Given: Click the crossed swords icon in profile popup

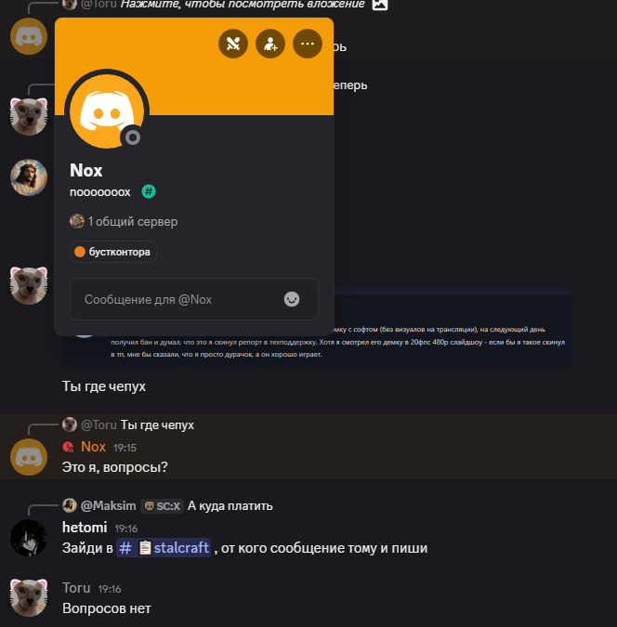Looking at the screenshot, I should (x=233, y=44).
